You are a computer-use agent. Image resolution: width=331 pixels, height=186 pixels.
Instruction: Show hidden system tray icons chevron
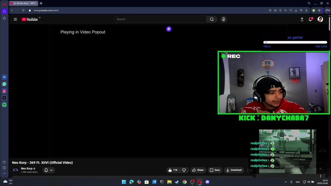(286, 182)
